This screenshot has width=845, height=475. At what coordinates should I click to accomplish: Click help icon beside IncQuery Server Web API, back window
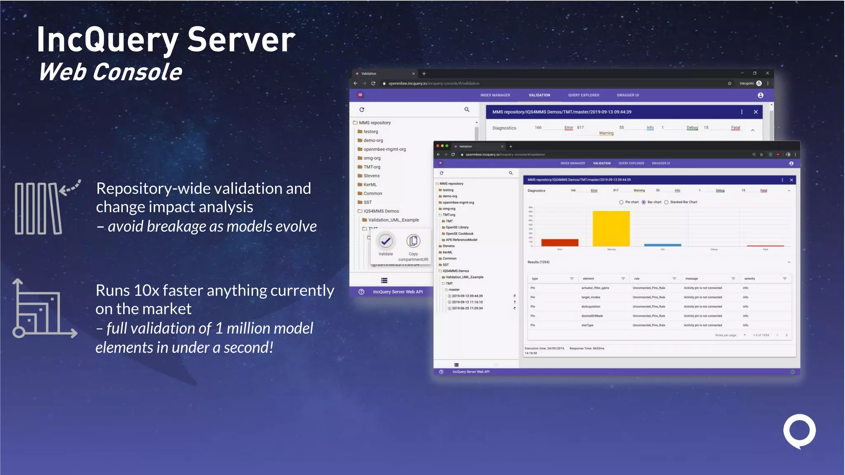[x=361, y=292]
